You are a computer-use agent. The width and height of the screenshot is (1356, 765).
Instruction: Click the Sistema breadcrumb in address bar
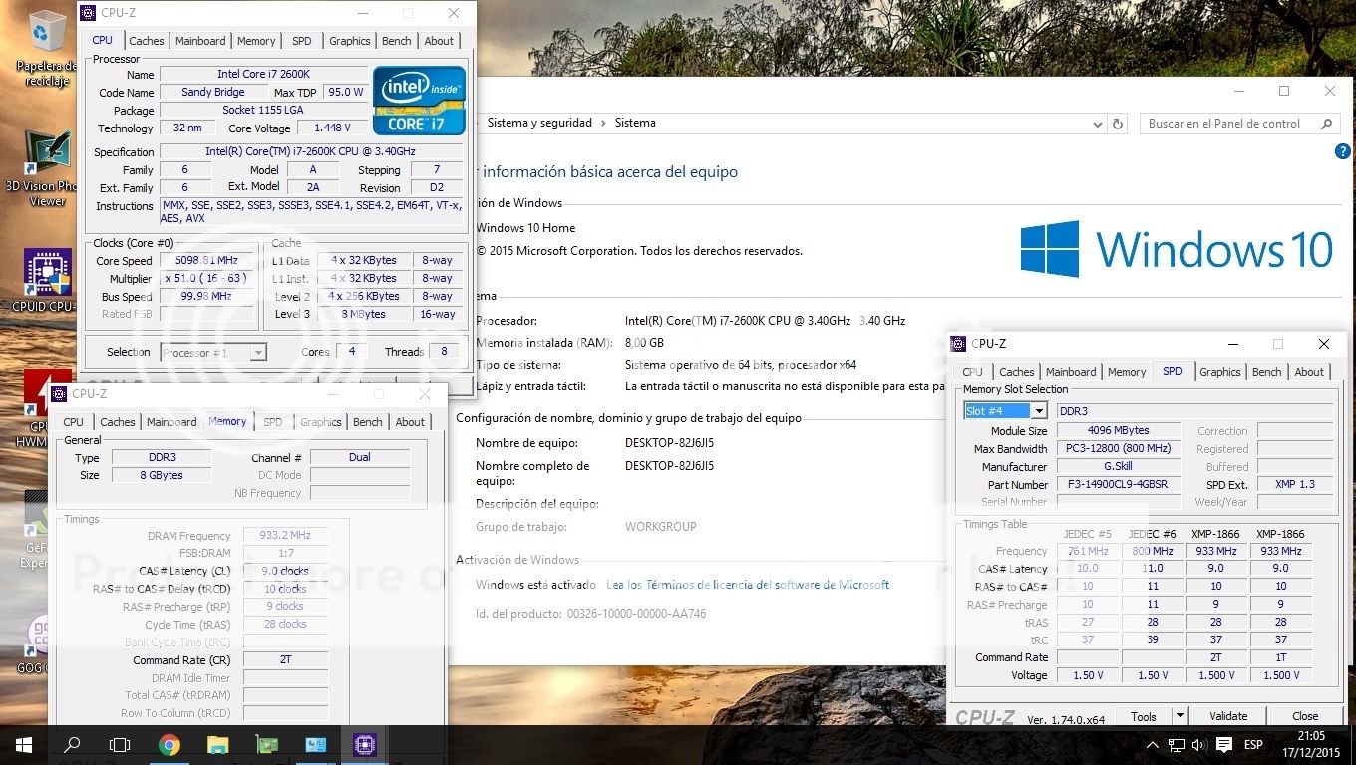tap(635, 123)
